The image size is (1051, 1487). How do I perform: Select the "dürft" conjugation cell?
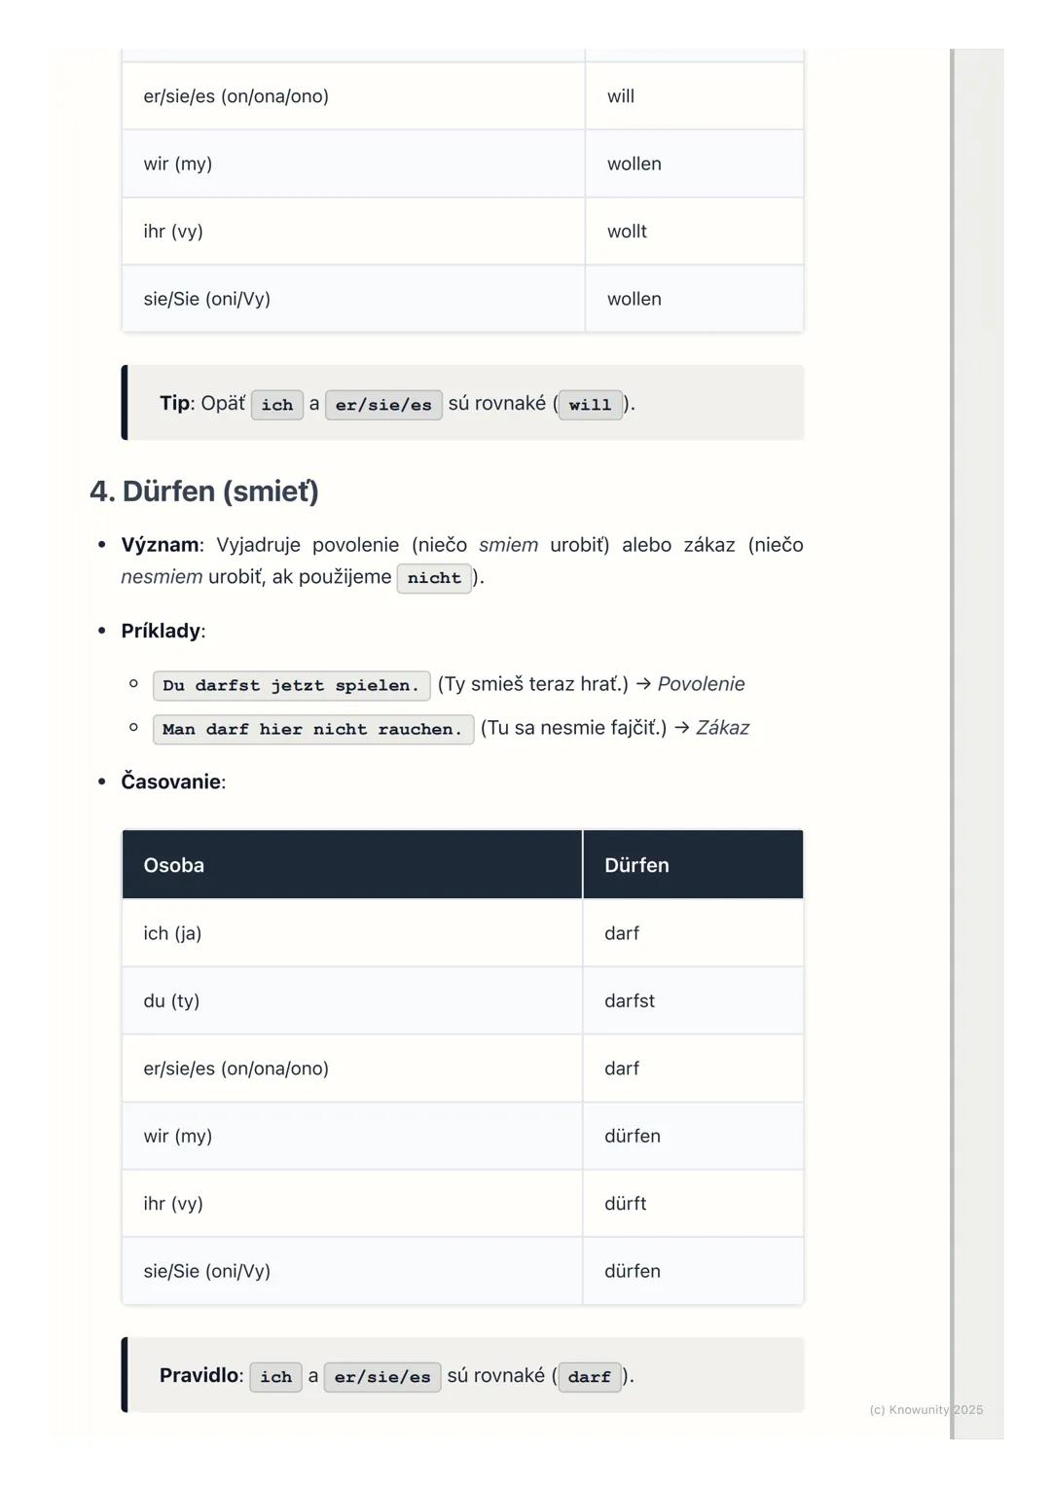(x=626, y=1204)
